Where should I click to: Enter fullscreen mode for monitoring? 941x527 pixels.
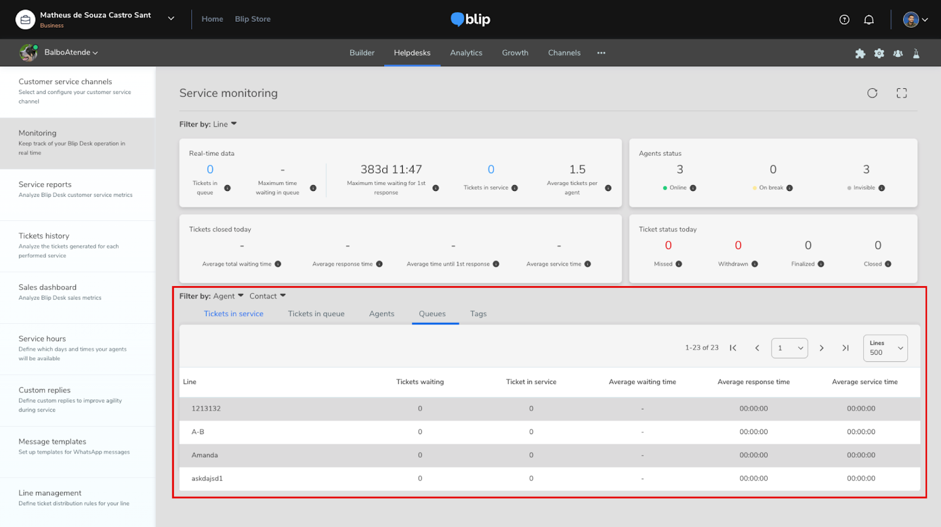902,93
